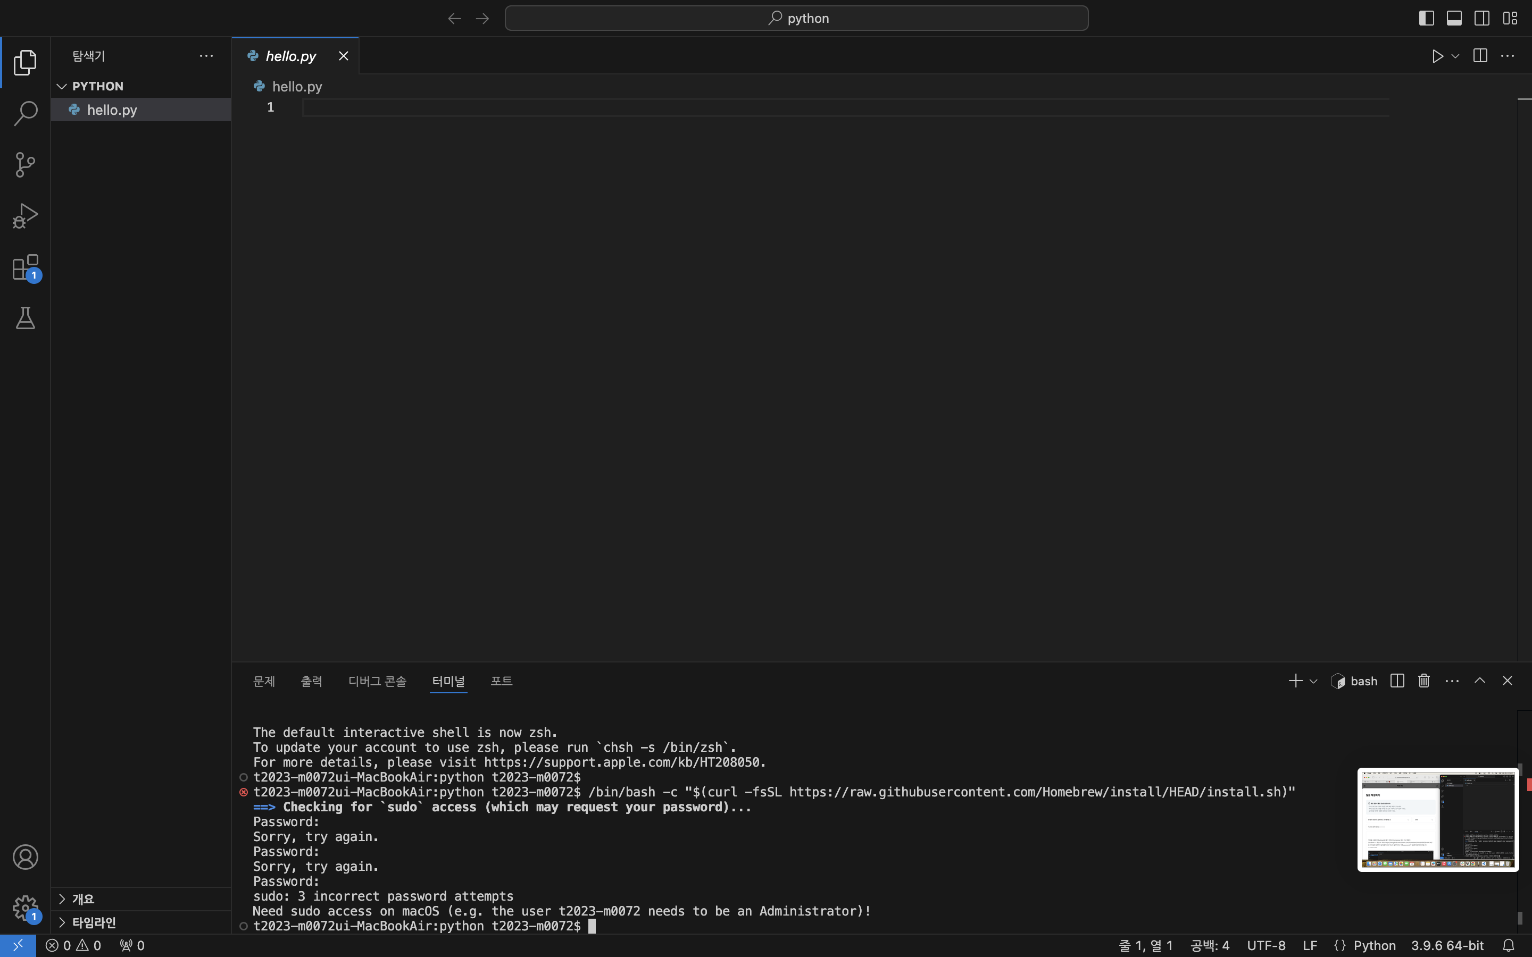
Task: Click the failed command marker before /bin/bash
Action: coord(244,792)
